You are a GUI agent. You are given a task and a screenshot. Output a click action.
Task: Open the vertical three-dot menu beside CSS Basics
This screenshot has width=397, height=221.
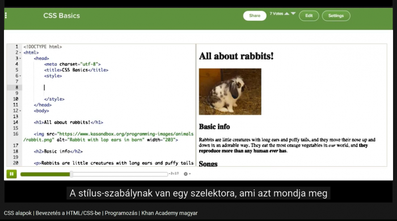[x=6, y=16]
